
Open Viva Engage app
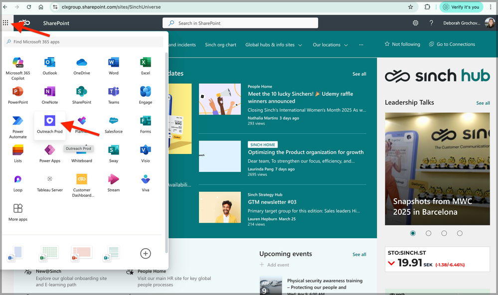click(146, 95)
